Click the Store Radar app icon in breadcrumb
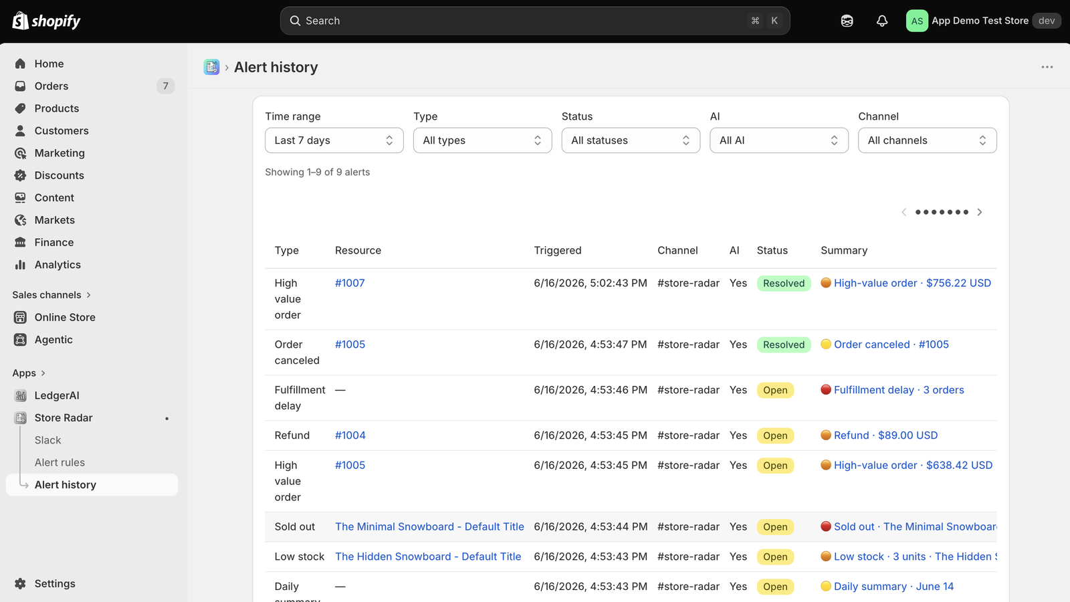 [x=211, y=67]
